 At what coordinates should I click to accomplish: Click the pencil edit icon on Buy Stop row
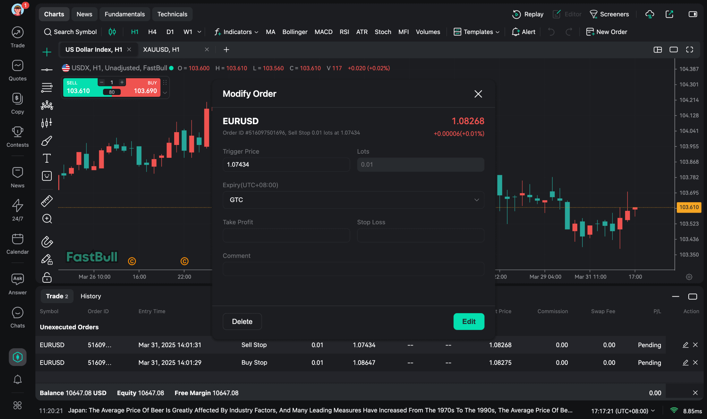[685, 362]
